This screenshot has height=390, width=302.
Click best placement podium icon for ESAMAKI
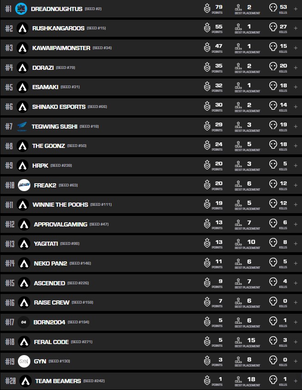pos(238,86)
